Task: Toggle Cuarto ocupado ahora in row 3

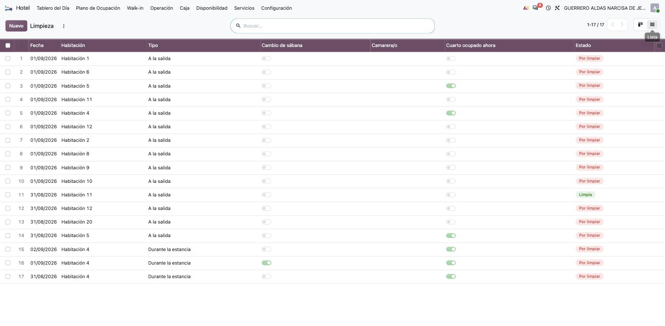Action: (x=451, y=86)
